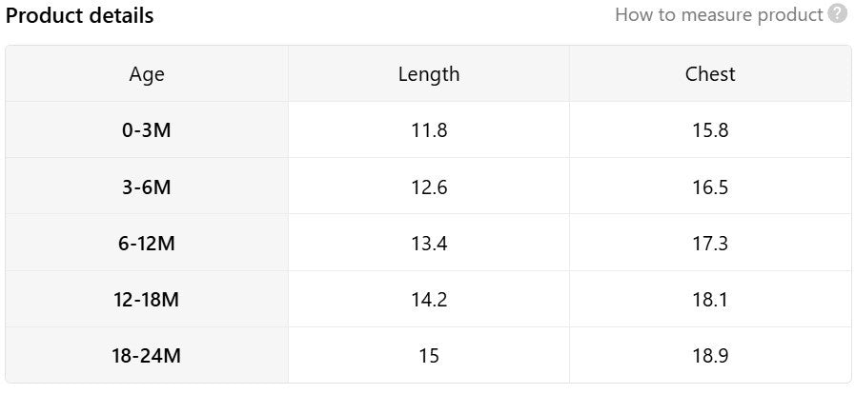Viewport: 855px width, 394px height.
Task: Click the 11.8 length value cell
Action: tap(429, 130)
